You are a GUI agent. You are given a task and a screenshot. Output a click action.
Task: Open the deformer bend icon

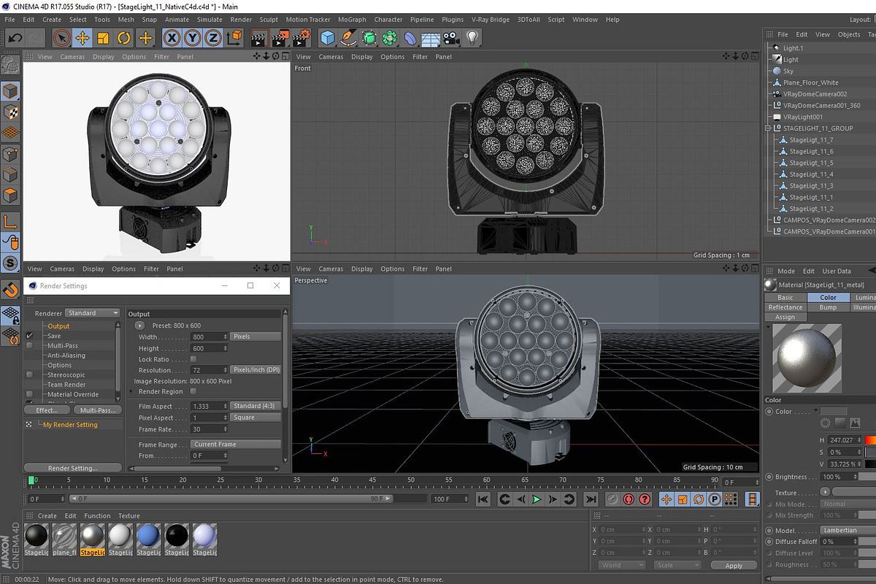point(411,38)
